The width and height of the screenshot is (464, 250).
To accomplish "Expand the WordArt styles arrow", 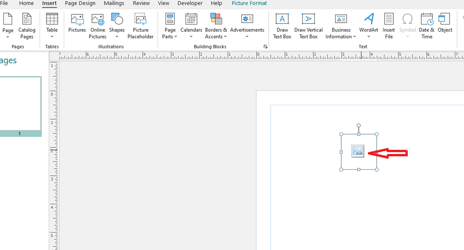I will 369,37.
